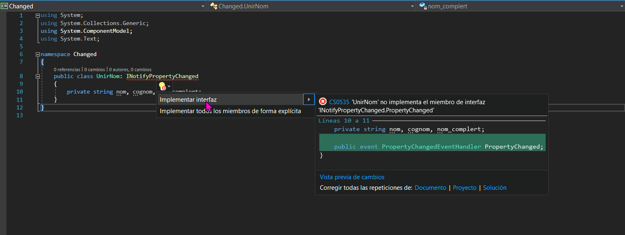The width and height of the screenshot is (625, 235).
Task: Click the field icon beside nom_complert
Action: point(423,6)
